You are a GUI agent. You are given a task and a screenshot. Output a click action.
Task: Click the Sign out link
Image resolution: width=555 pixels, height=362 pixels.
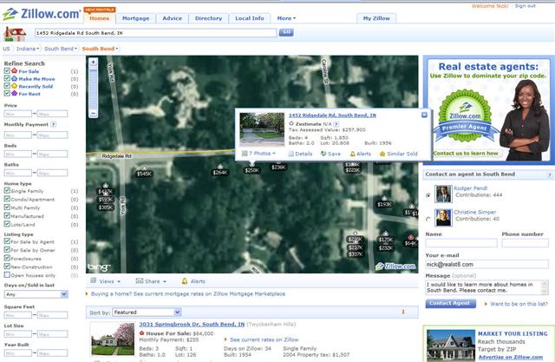click(526, 6)
